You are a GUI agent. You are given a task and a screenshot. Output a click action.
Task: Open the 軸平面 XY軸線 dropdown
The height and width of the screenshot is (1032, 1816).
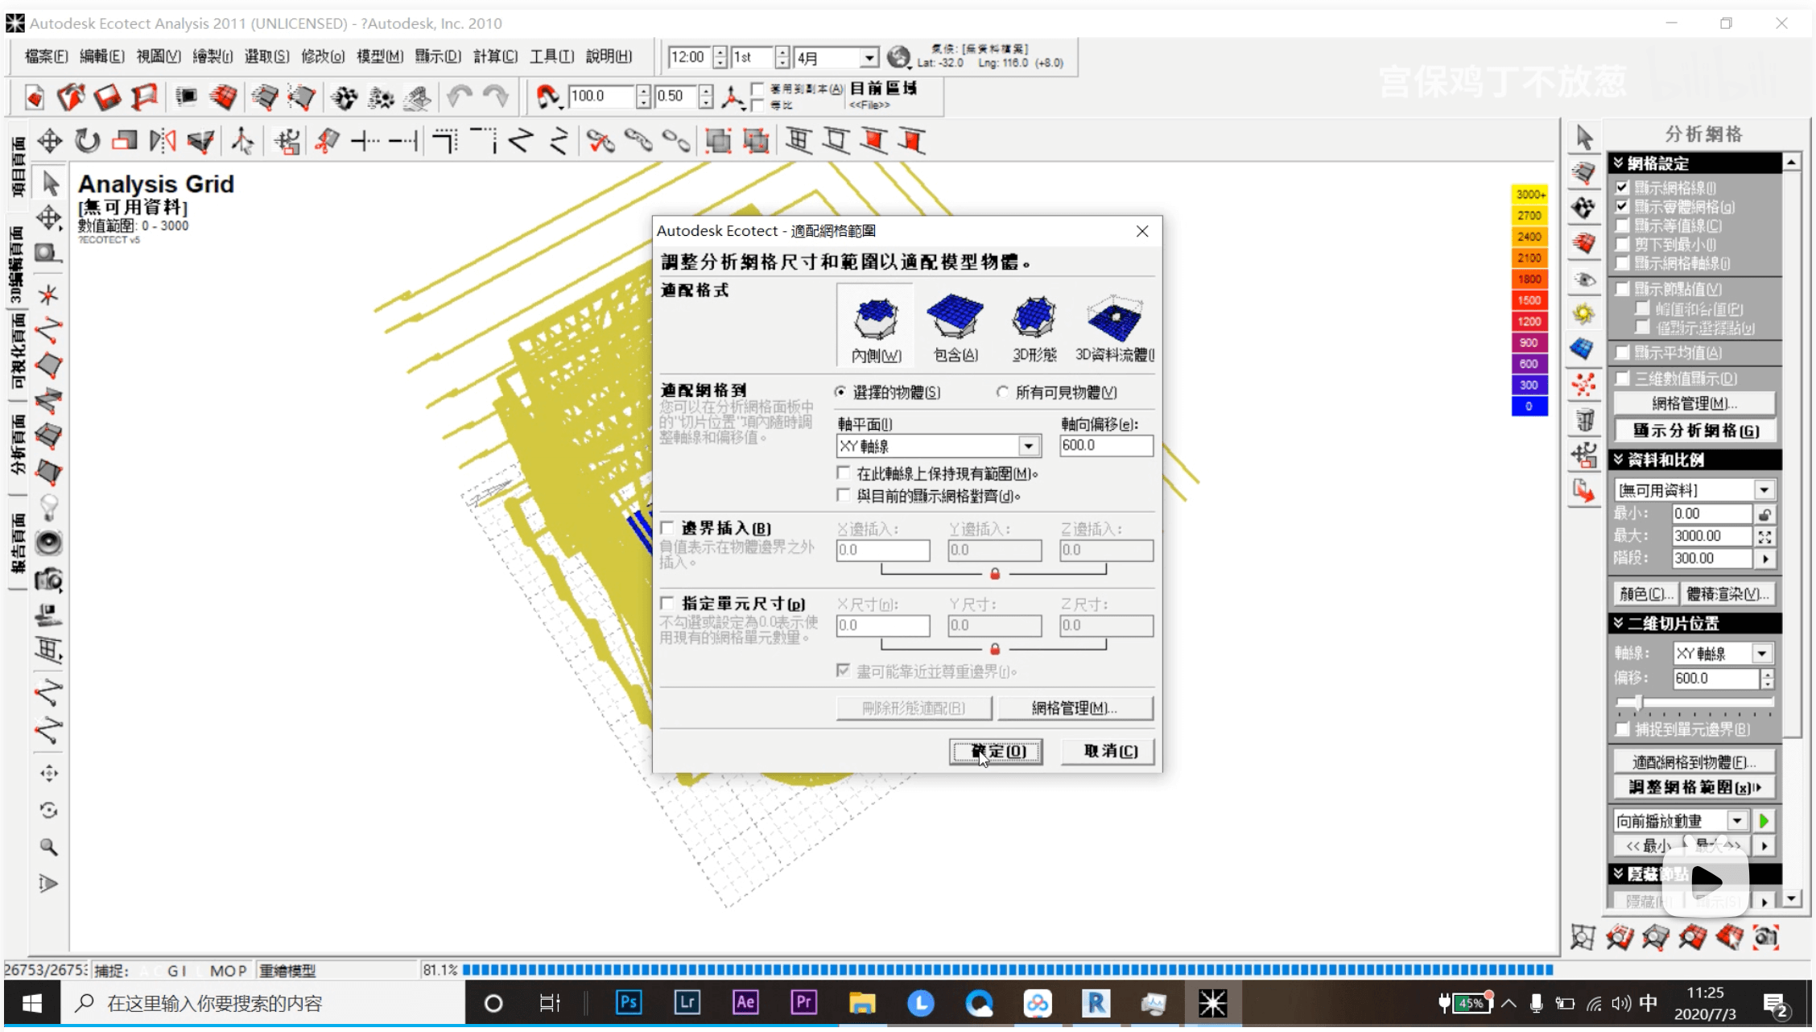tap(1028, 446)
